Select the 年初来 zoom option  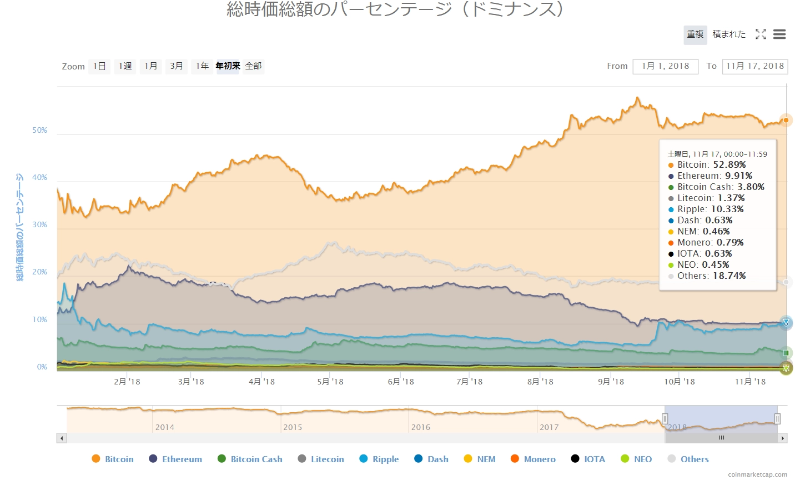pyautogui.click(x=228, y=66)
